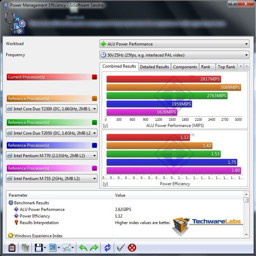
Task: Click the red Current Processor color swatch
Action: coord(95,77)
